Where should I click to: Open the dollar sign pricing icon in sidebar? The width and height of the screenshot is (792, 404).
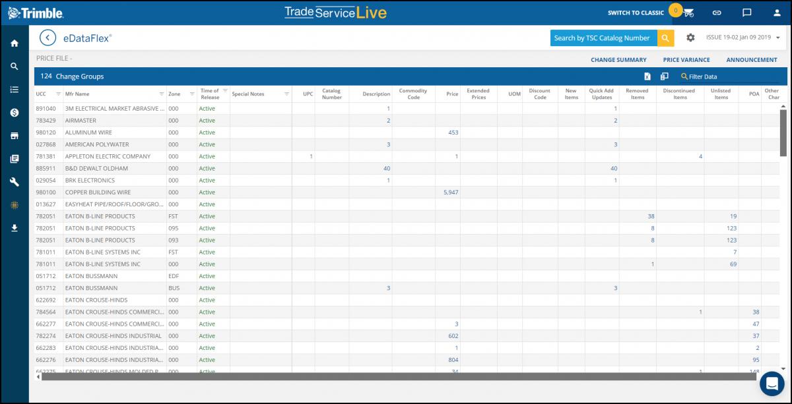(x=15, y=113)
